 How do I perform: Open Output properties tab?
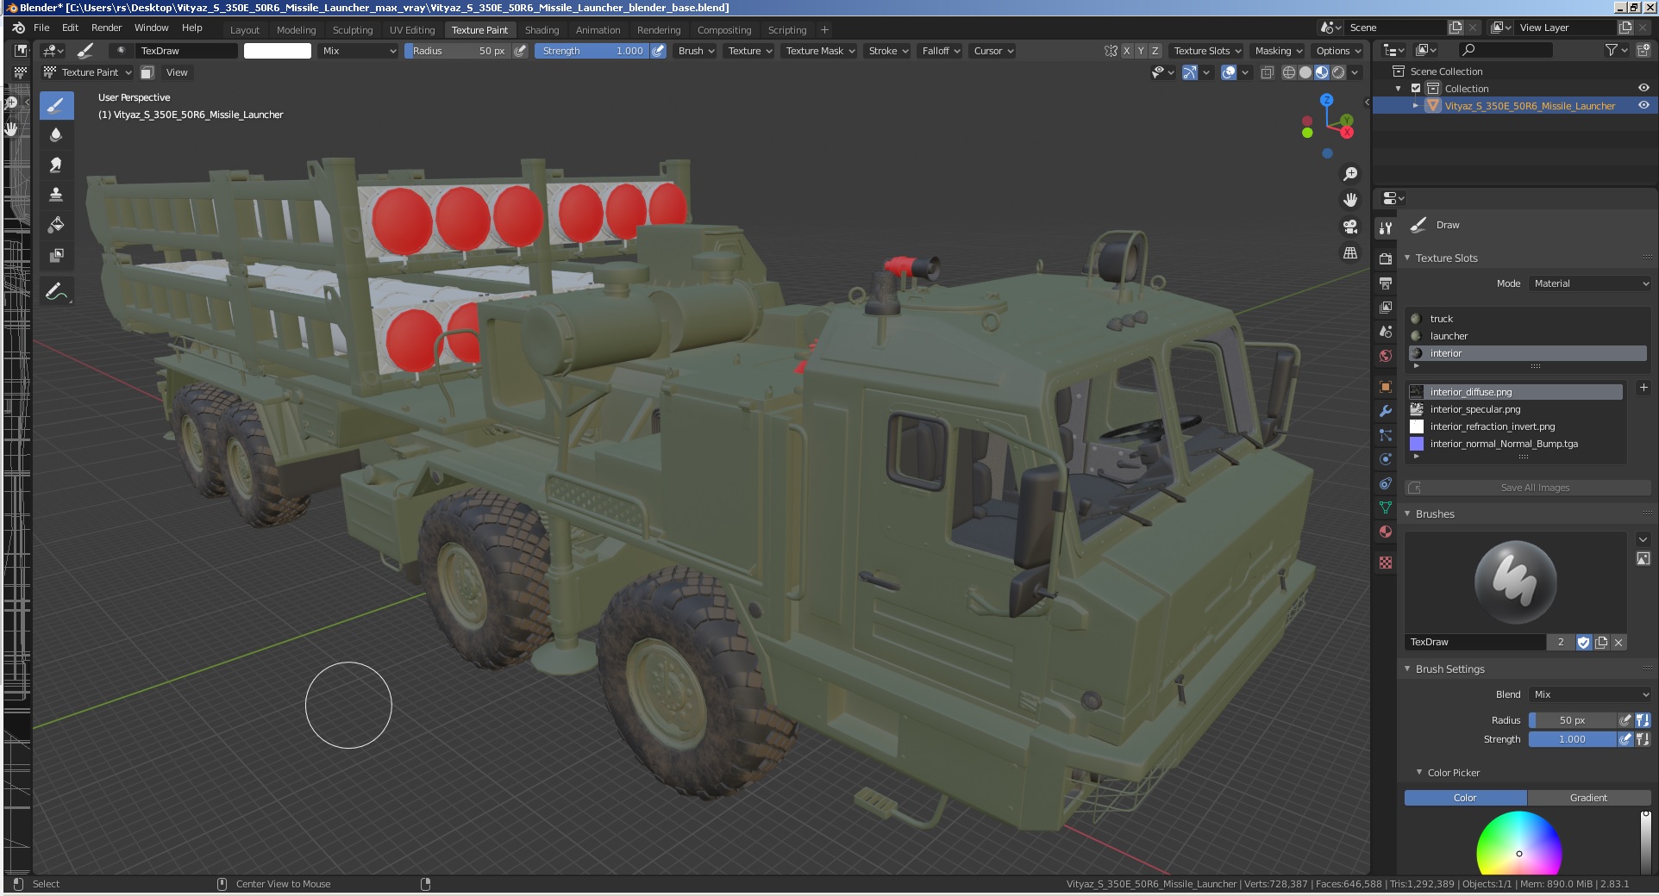click(1385, 283)
